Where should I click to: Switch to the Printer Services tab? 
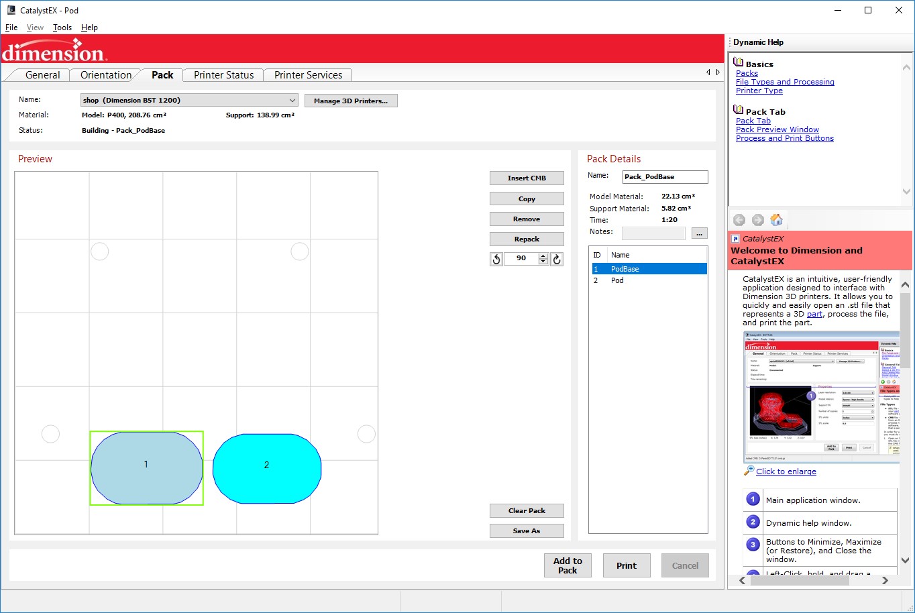point(309,75)
